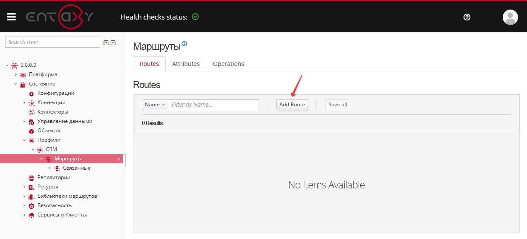Select Коннекторы in the tree
The image size is (527, 239).
click(53, 112)
